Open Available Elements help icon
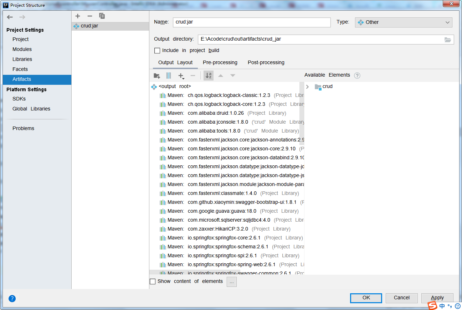The image size is (462, 310). pyautogui.click(x=357, y=75)
